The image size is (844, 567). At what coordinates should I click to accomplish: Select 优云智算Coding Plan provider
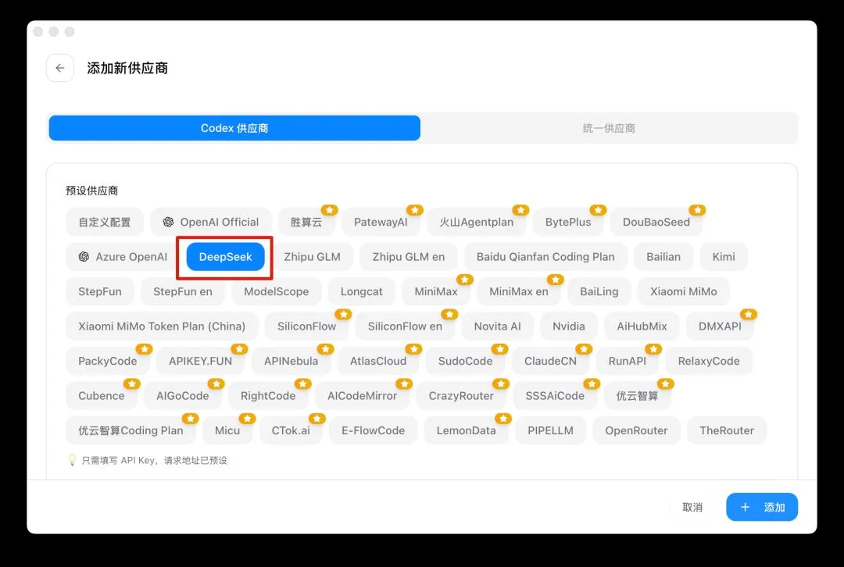131,430
